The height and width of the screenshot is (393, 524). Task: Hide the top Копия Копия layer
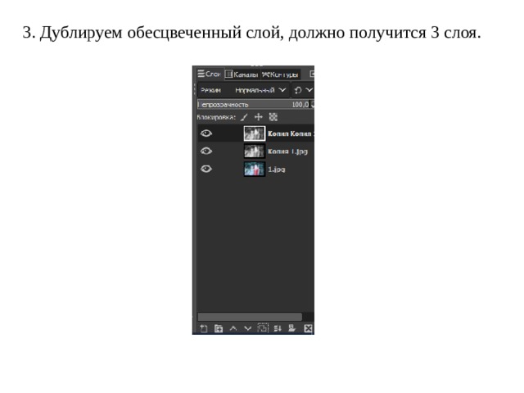point(206,133)
